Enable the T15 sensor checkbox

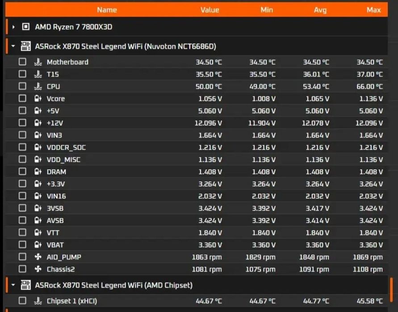pos(22,74)
